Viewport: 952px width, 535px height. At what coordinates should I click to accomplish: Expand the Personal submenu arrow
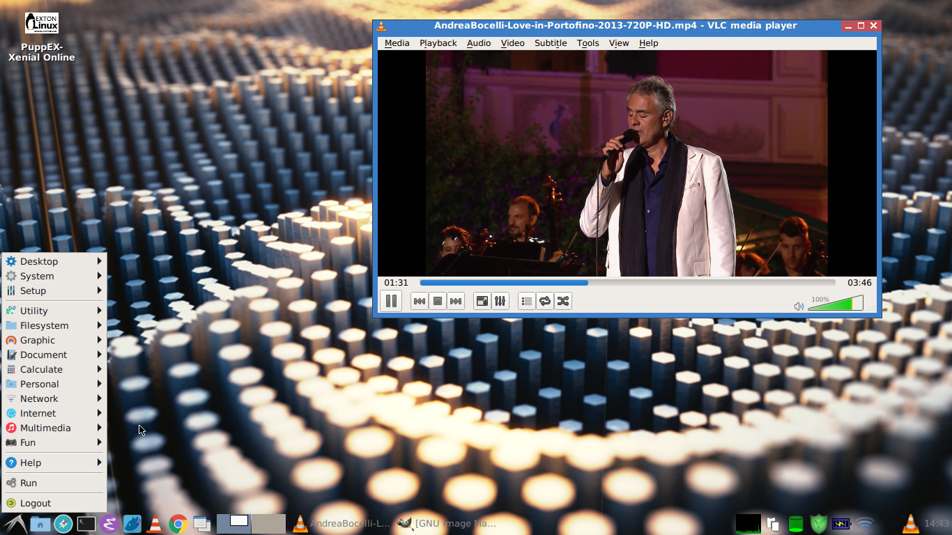tap(100, 384)
